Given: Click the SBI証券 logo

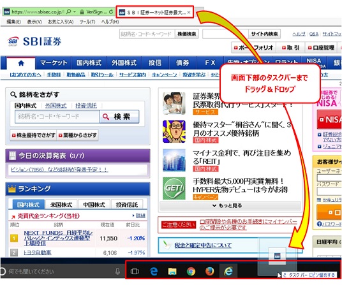Looking at the screenshot, I should tap(34, 41).
